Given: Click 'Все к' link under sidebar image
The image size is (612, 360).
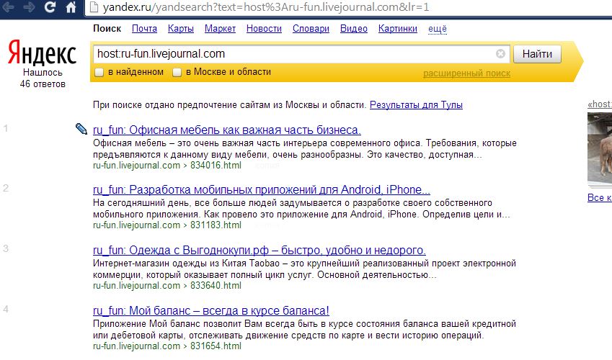Looking at the screenshot, I should click(x=600, y=198).
